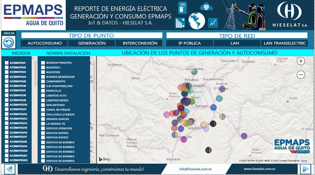Filter by GENERACIÓN point type
The width and height of the screenshot is (315, 175).
point(92,43)
